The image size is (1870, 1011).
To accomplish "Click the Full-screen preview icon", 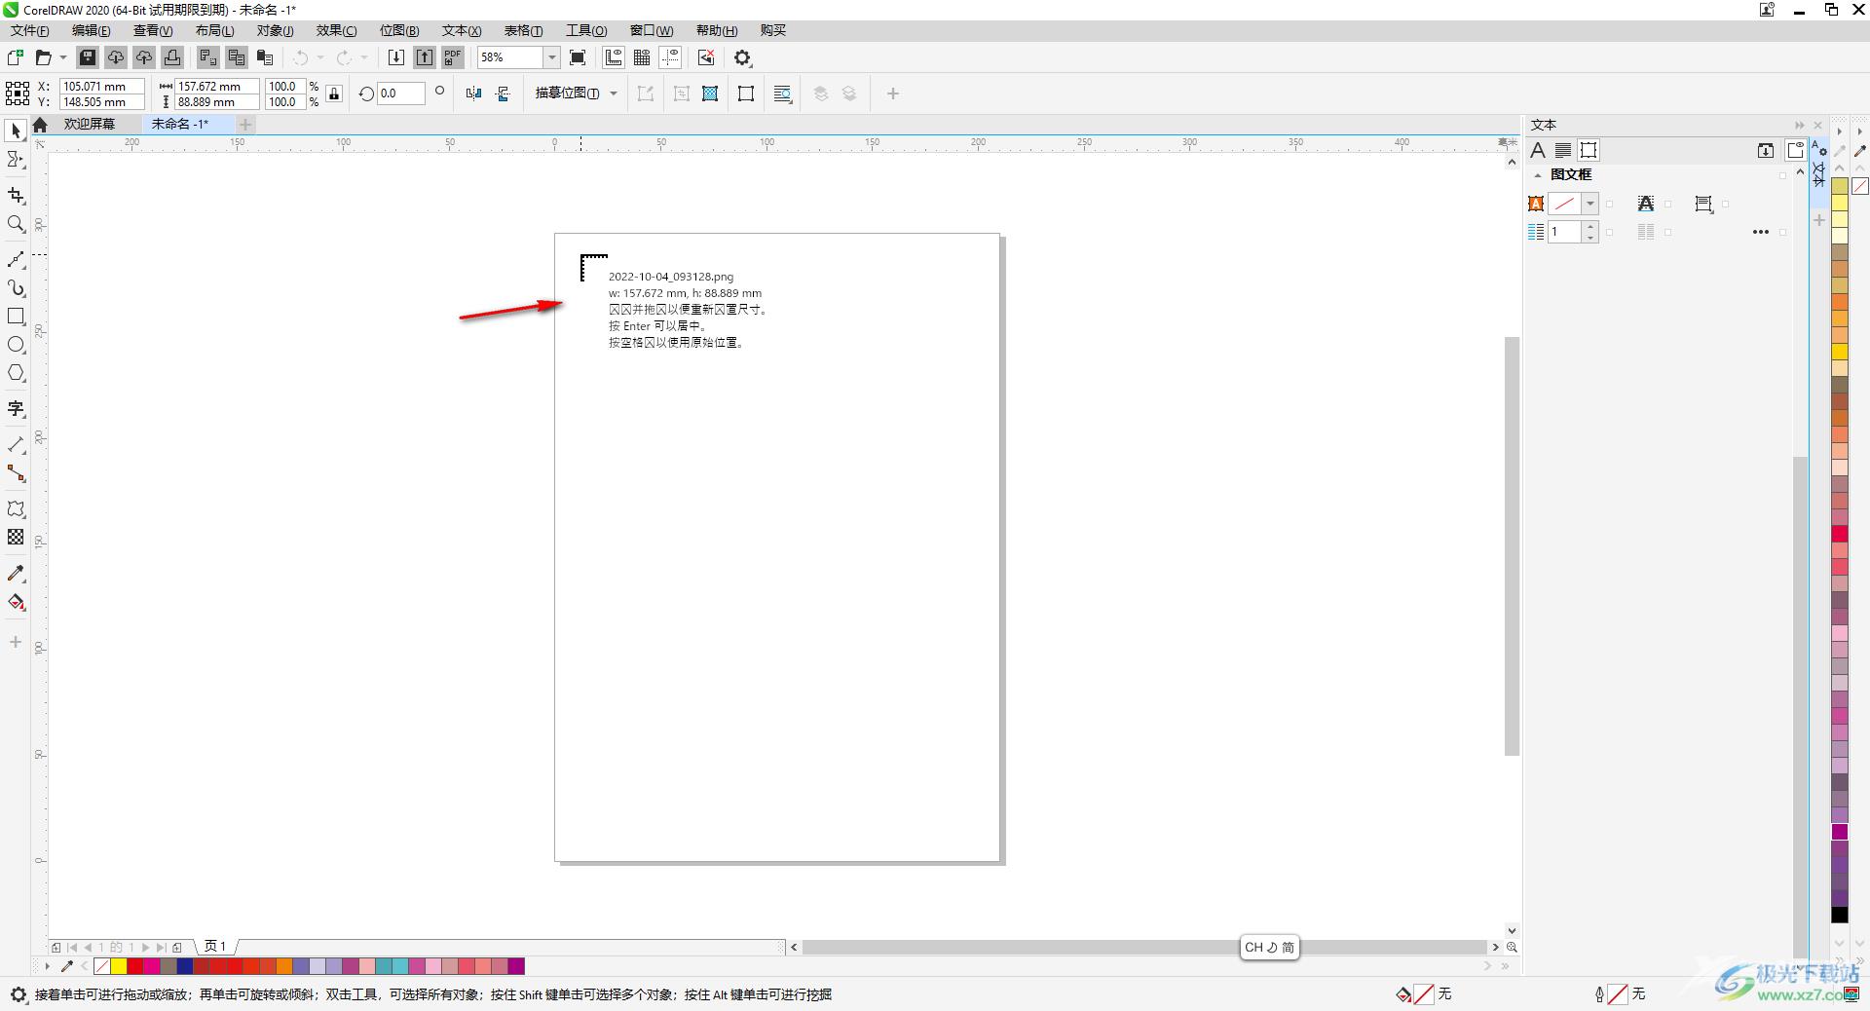I will [x=578, y=57].
